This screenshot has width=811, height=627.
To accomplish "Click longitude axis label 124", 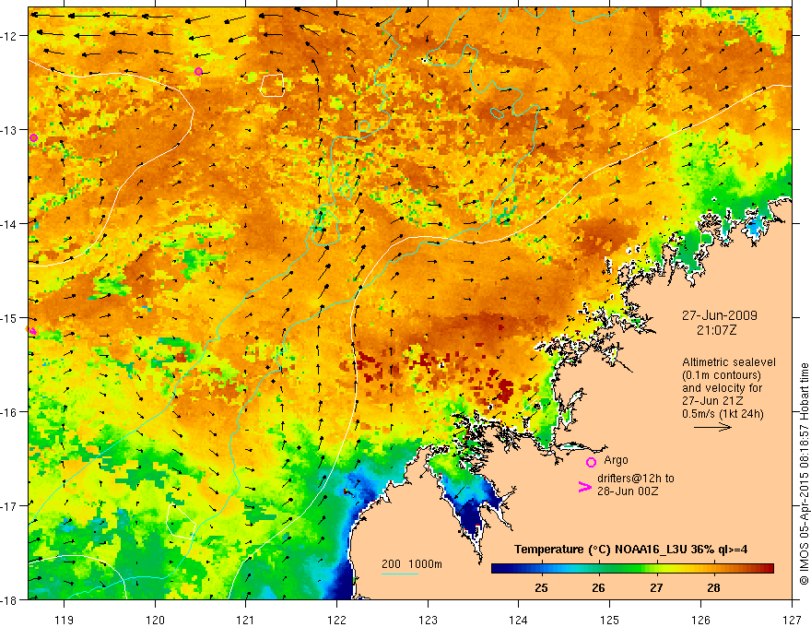I will [x=519, y=621].
